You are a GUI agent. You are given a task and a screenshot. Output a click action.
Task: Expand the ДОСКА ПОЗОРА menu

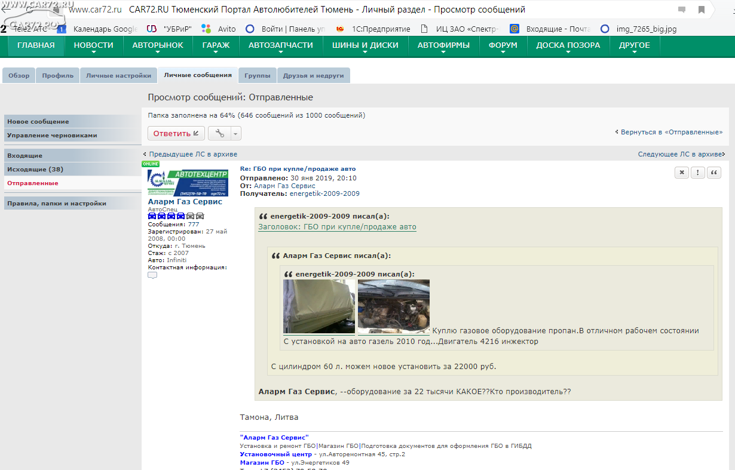(568, 45)
